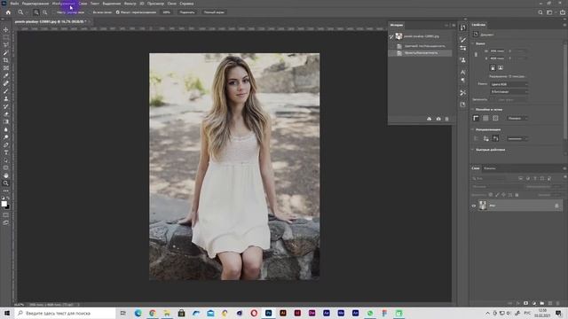Select the Pen tool
Image resolution: width=568 pixels, height=319 pixels.
pos(6,144)
